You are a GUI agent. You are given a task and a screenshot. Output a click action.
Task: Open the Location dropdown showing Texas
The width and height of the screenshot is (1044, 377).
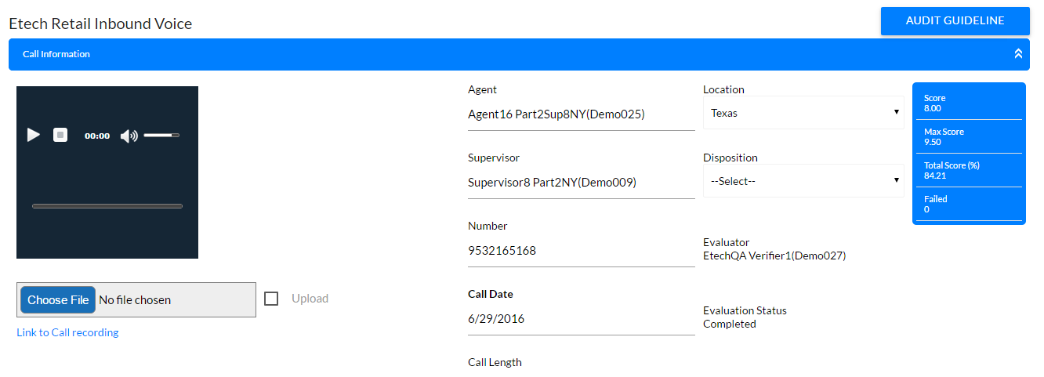(803, 113)
